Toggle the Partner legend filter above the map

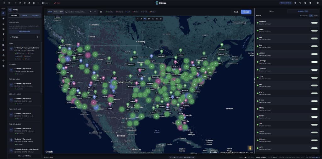tap(144, 12)
